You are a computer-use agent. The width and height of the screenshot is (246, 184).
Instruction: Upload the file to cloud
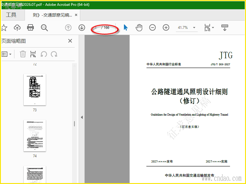point(17,28)
